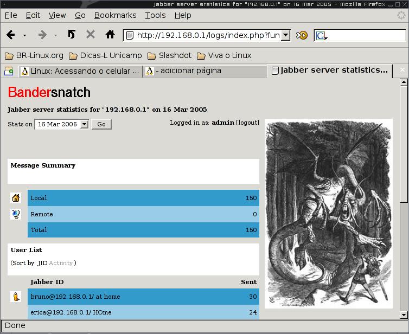409x334 pixels.
Task: Open the Forward history dropdown arrow
Action: click(55, 35)
